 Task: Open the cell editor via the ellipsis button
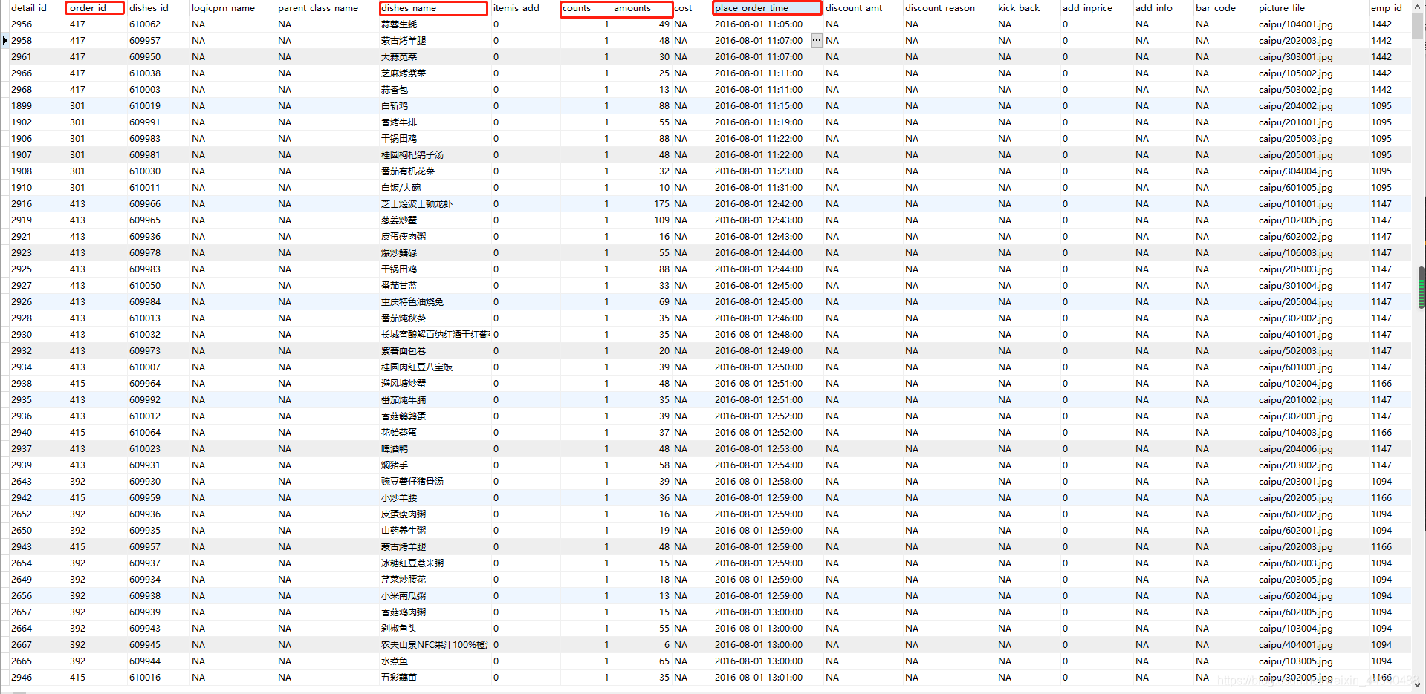816,40
